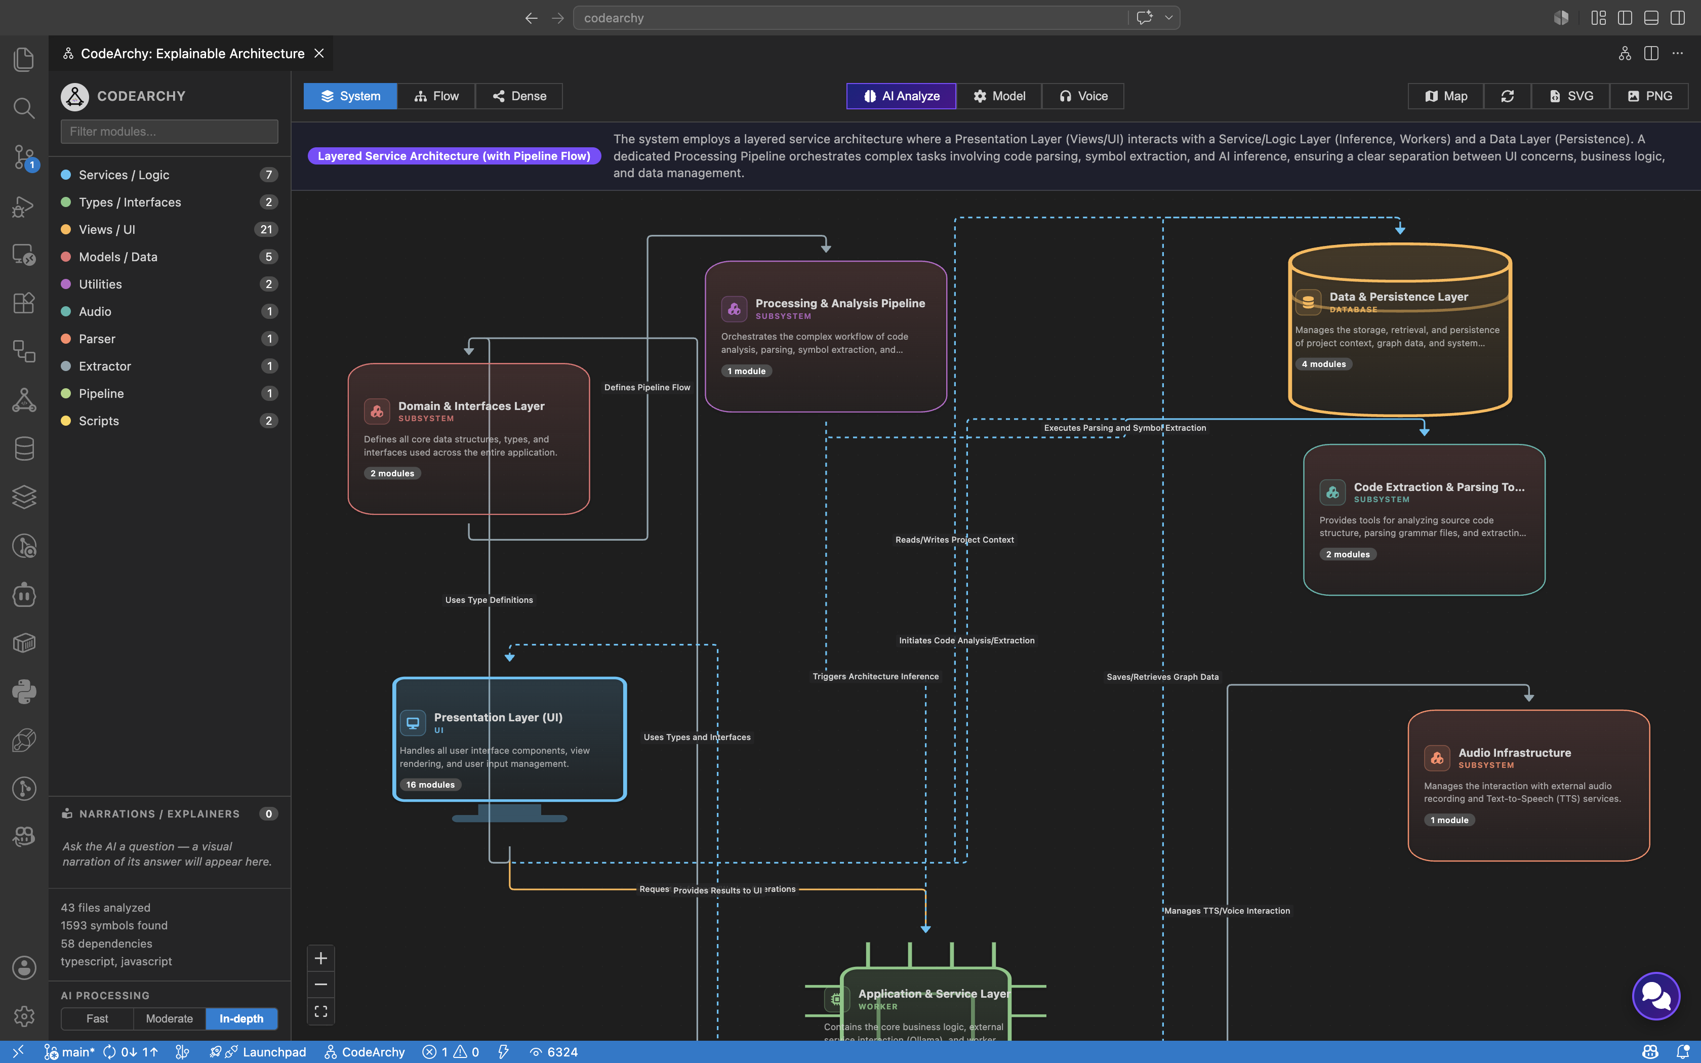
Task: Click the go back arrow in title bar
Action: point(532,18)
